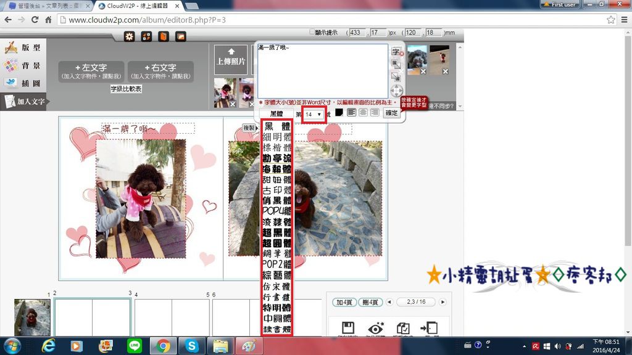632x355 pixels.
Task: Choose 仿宋體 in the font list
Action: (277, 286)
